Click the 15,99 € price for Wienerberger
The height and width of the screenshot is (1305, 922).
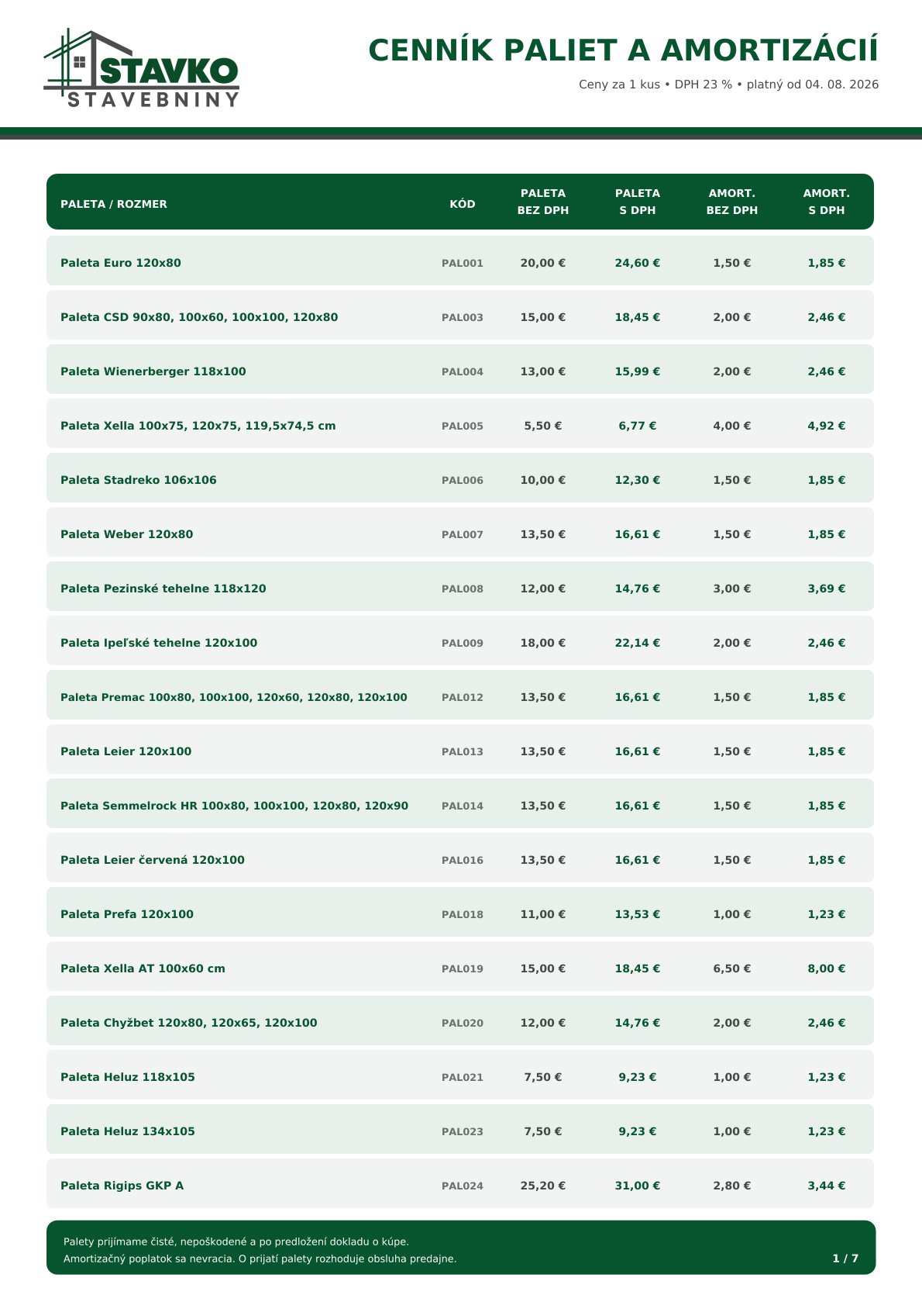coord(638,371)
